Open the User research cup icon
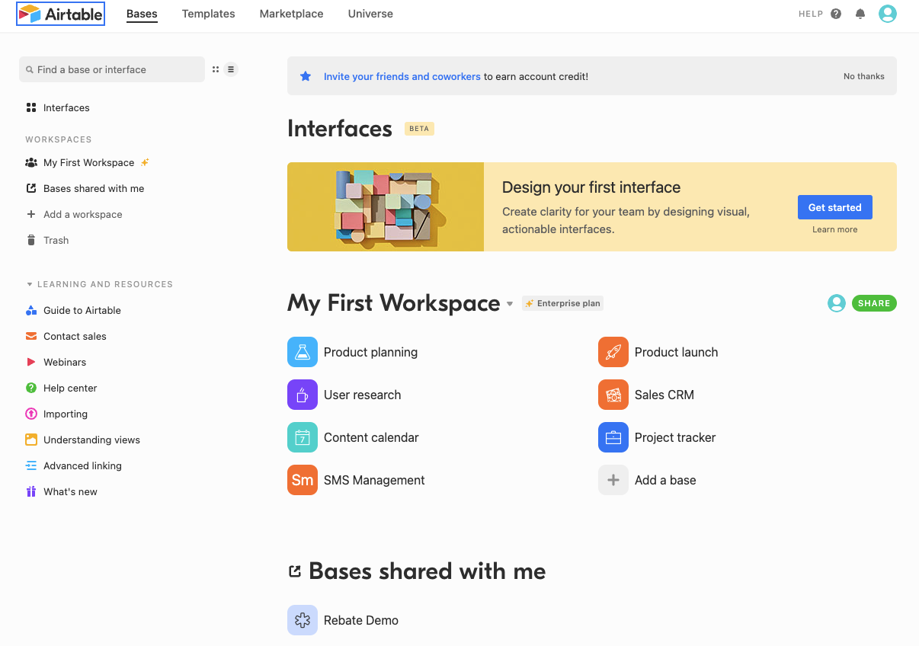 coord(303,395)
